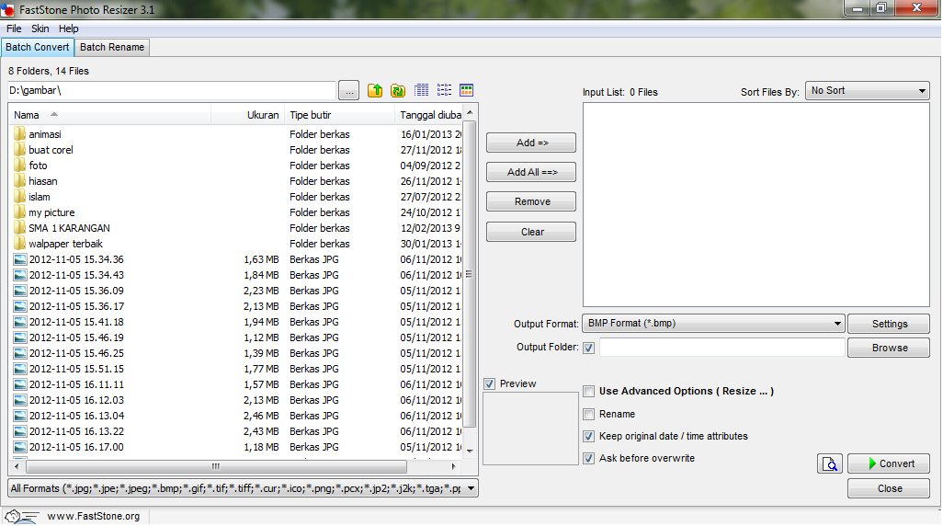Enable Use Advanced Options (Resize ...)
Viewport: 943px width, 526px height.
pyautogui.click(x=589, y=392)
